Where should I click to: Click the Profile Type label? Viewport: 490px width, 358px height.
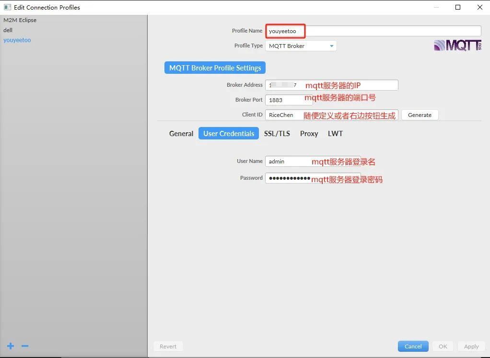tap(248, 46)
